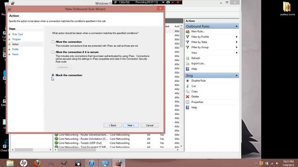Viewport: 298px width, 167px height.
Task: Open the Name step in the wizard
Action: (15, 54)
